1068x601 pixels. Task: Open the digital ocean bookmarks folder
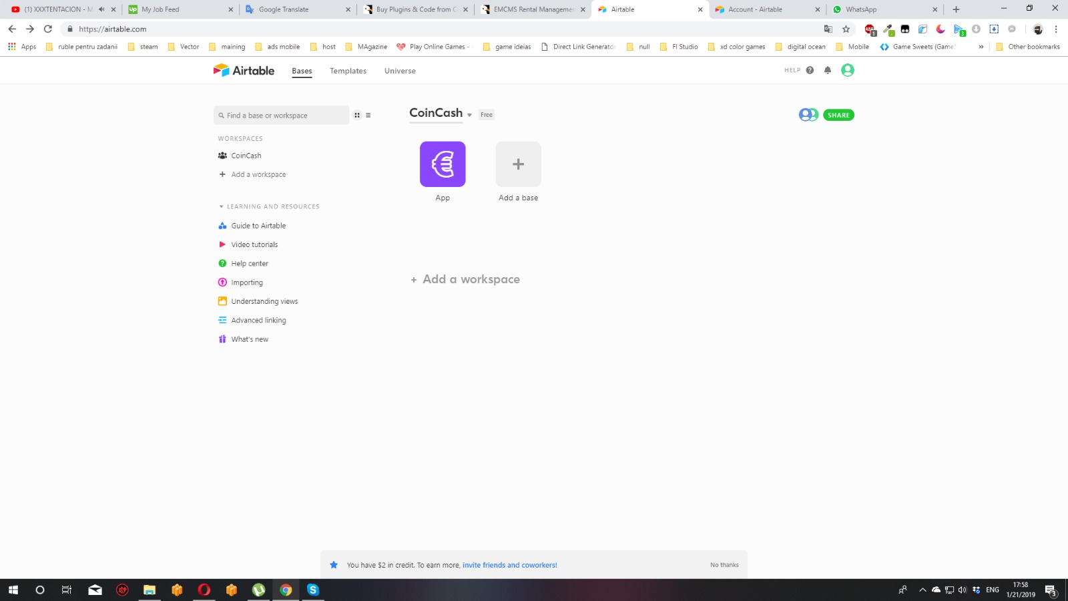click(800, 47)
